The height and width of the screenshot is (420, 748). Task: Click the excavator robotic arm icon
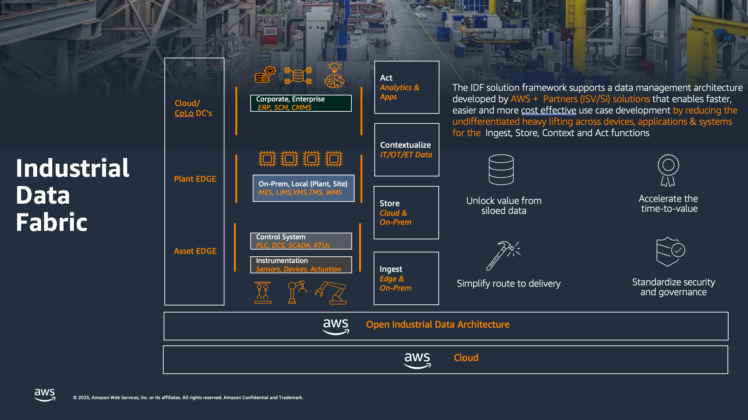(331, 292)
